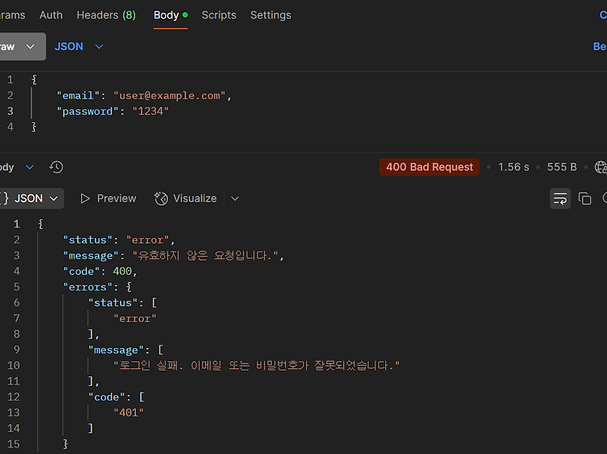Switch to Headers (8) tab
Screen dimensions: 607x454
[106, 15]
